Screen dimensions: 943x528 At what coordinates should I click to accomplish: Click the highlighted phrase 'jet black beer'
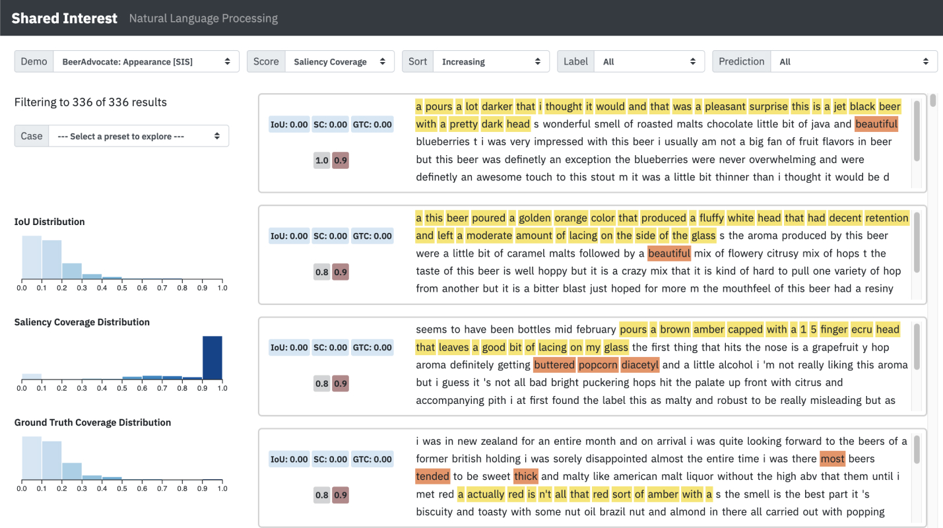[866, 106]
